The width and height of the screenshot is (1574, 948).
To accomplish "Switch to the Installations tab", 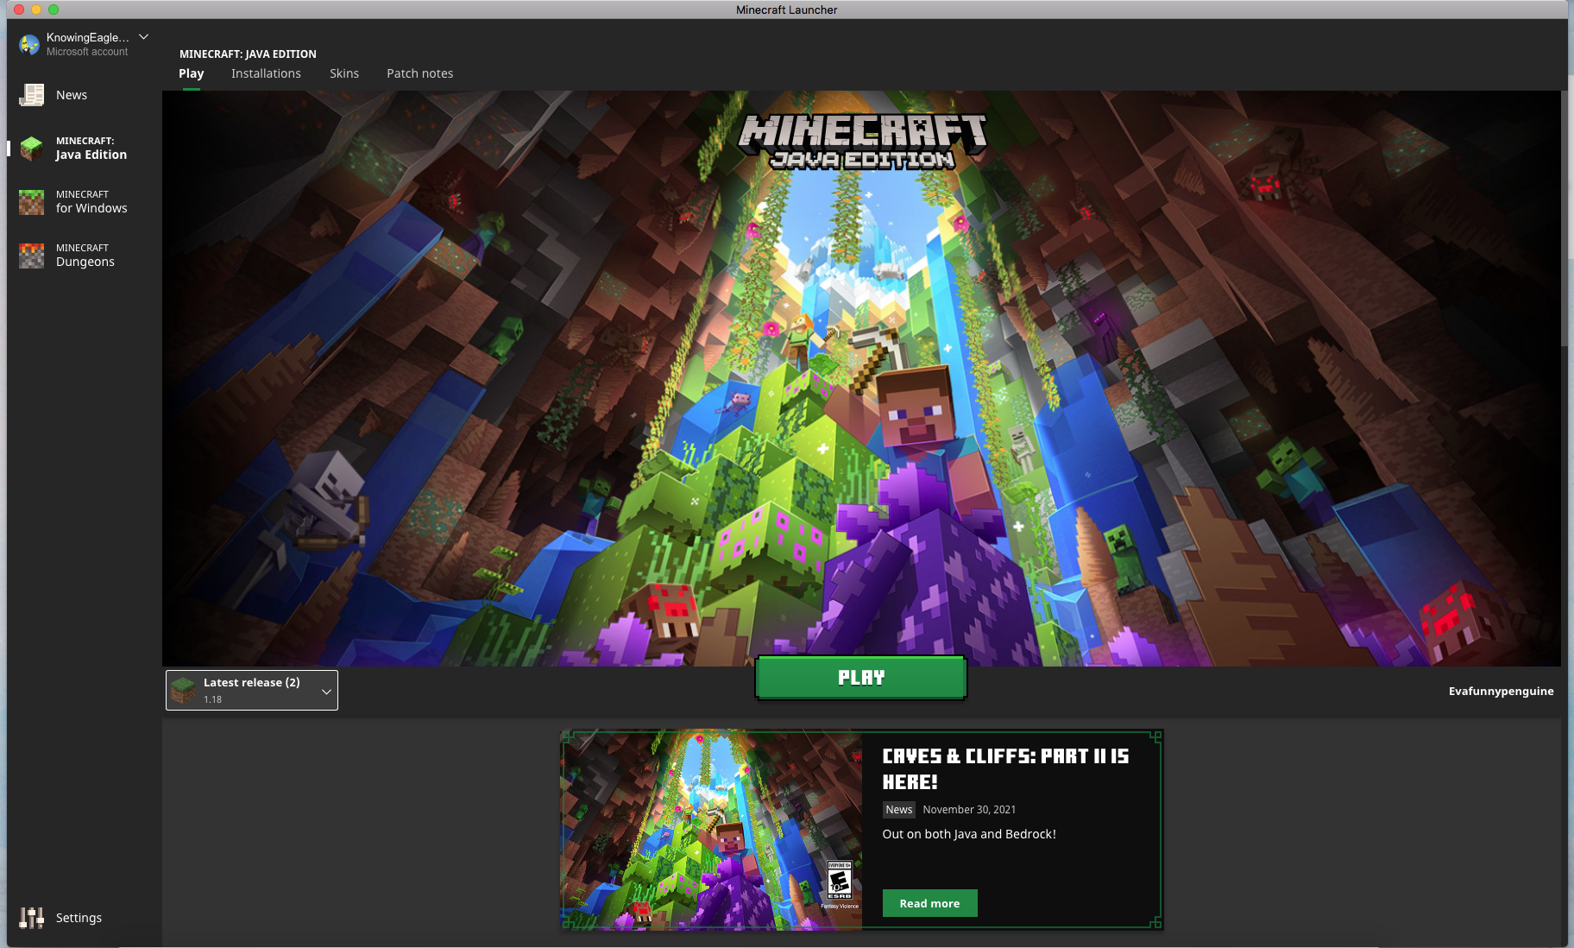I will [266, 73].
